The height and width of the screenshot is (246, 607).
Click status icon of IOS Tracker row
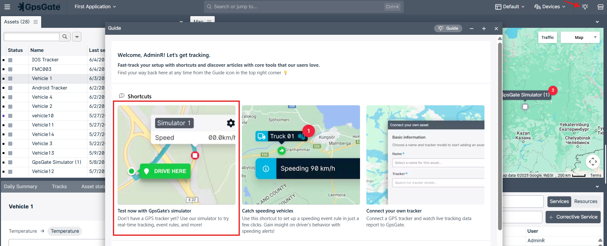(x=10, y=60)
